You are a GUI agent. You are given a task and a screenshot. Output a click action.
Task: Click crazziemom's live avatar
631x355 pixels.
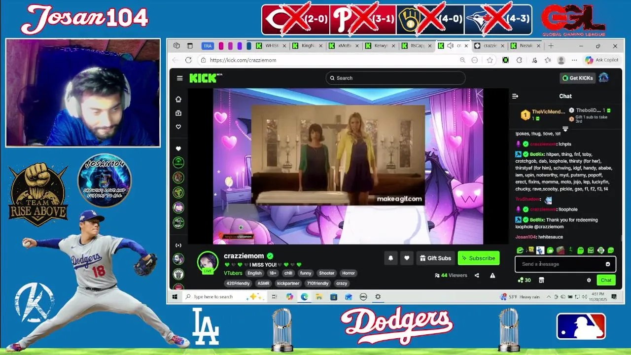(208, 262)
